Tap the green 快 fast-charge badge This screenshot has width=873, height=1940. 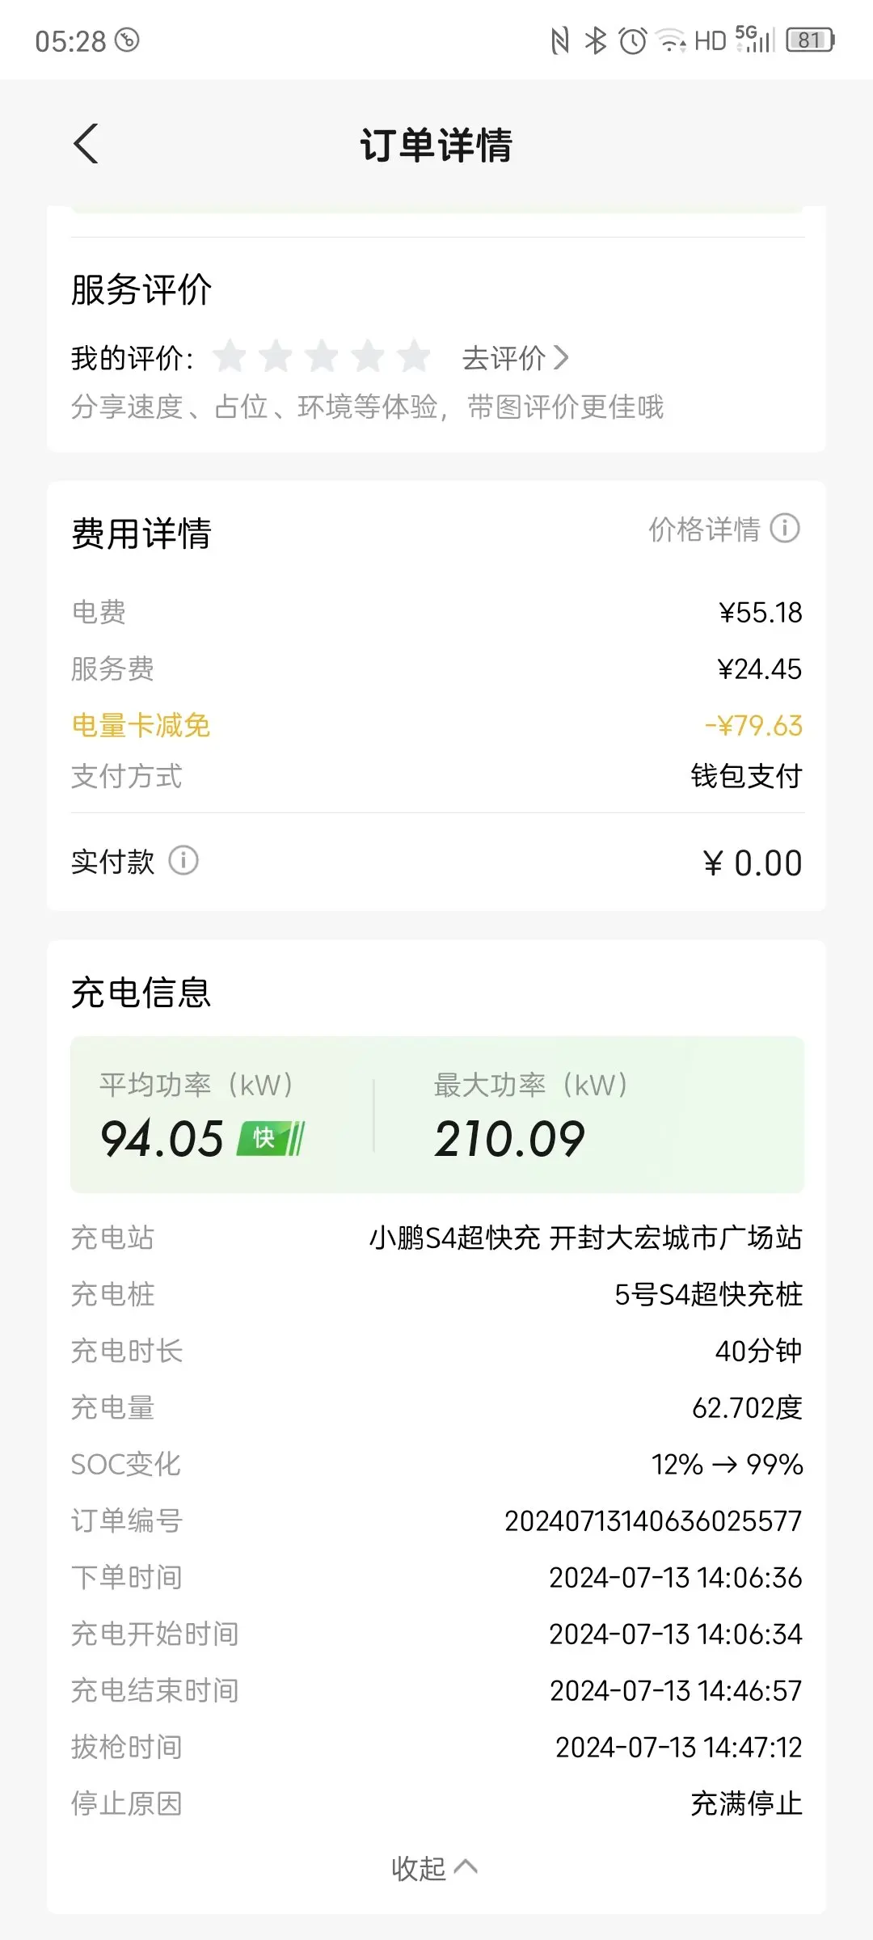[271, 1138]
